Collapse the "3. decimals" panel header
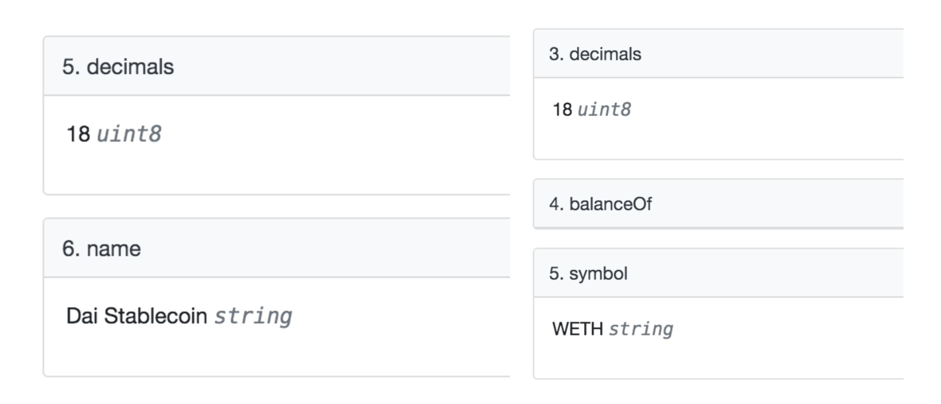 (719, 54)
